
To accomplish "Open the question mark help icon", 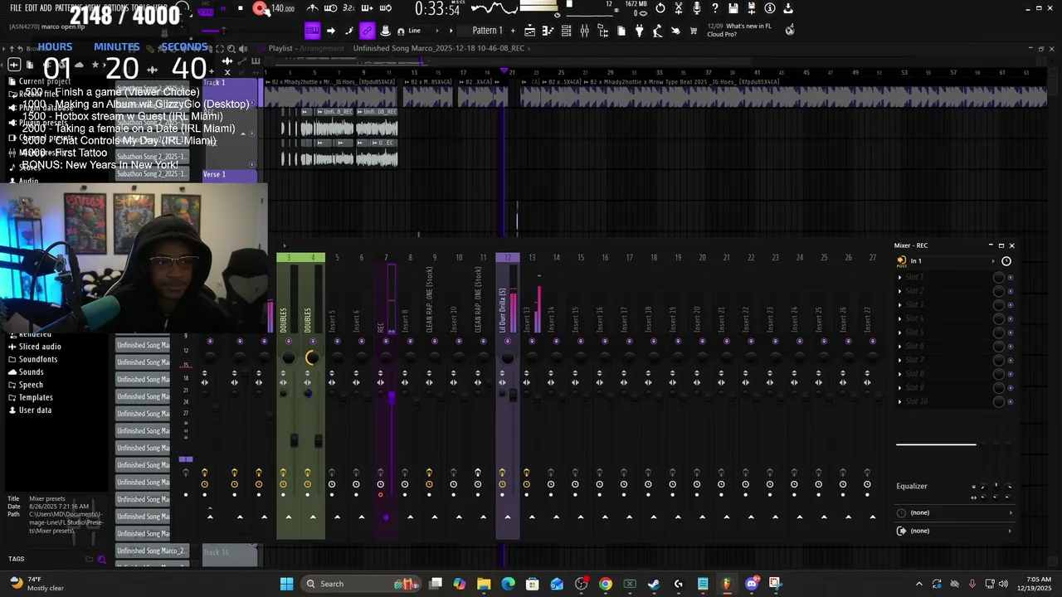I will (715, 8).
